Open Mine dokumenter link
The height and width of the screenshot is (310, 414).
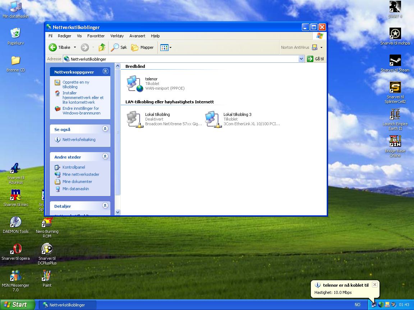77,182
